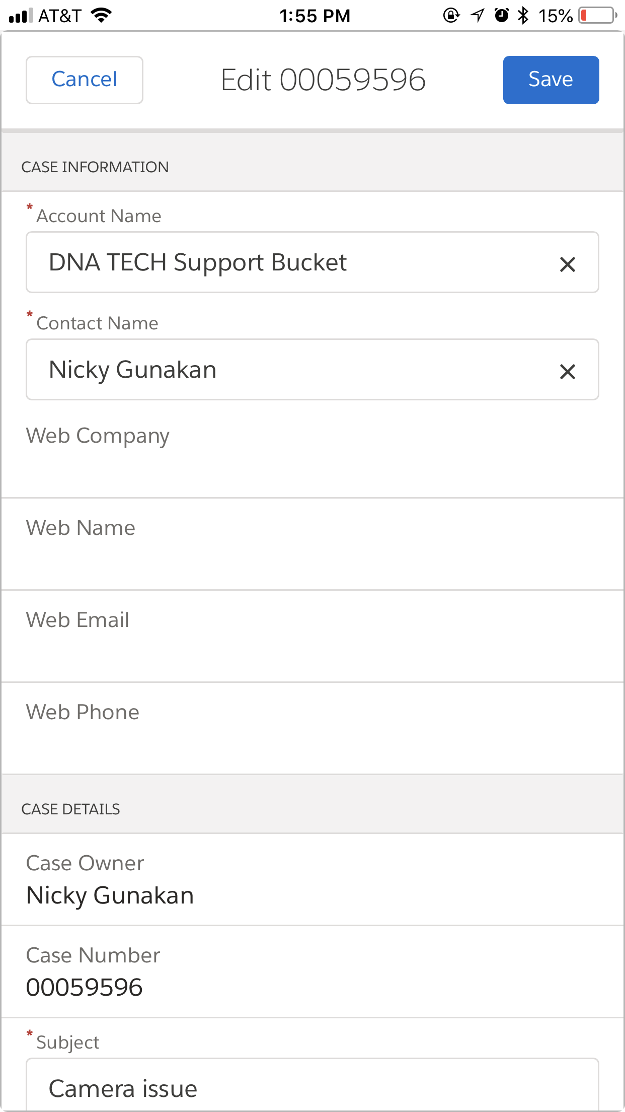The width and height of the screenshot is (625, 1112).
Task: Tap the rotation lock status icon
Action: coord(451,16)
